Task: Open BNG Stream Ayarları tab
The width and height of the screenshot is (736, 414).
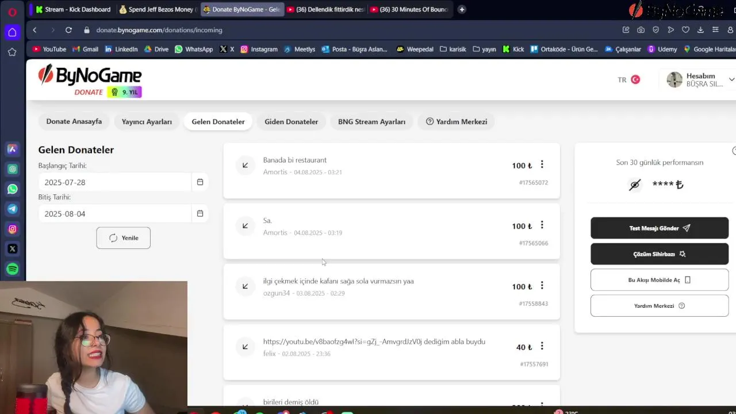Action: tap(371, 121)
